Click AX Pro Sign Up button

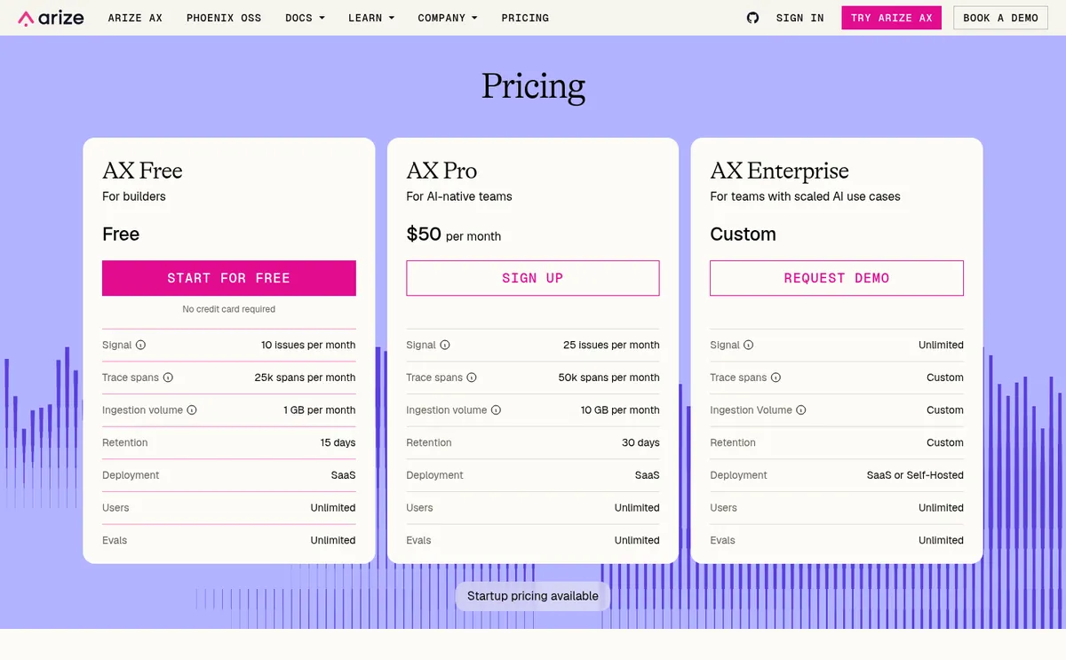(533, 278)
